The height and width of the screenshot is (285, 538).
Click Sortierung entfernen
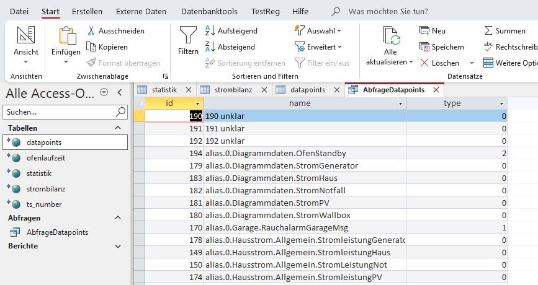click(245, 63)
